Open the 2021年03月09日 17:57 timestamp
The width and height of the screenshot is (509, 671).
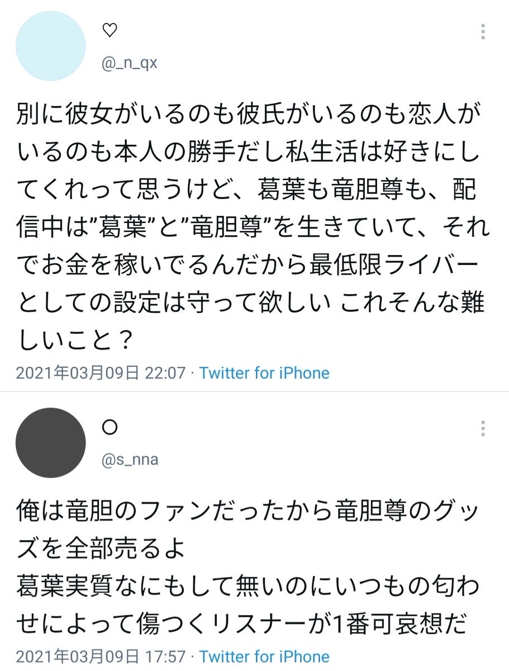(100, 656)
